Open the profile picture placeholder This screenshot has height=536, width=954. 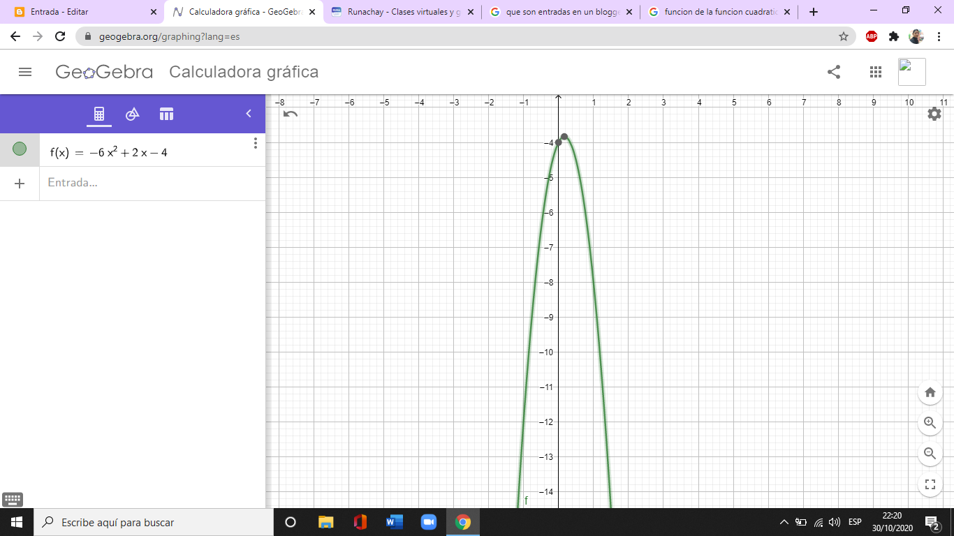[912, 72]
